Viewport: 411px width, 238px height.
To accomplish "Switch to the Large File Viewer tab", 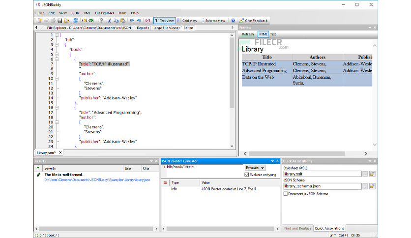I will [x=167, y=28].
